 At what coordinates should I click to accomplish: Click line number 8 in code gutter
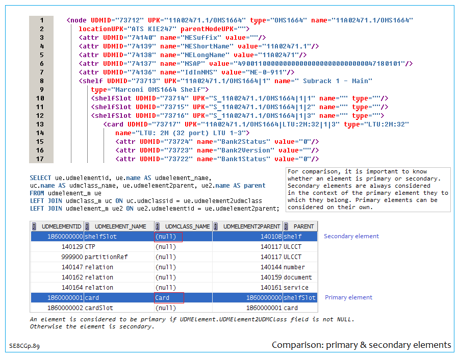click(41, 81)
